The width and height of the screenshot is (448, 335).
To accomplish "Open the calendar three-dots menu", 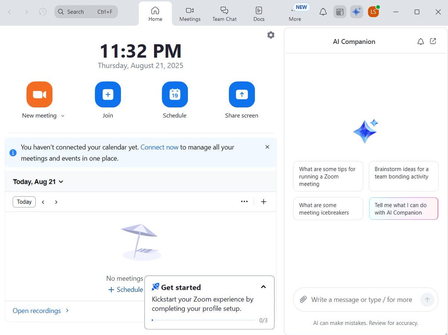I will click(244, 202).
